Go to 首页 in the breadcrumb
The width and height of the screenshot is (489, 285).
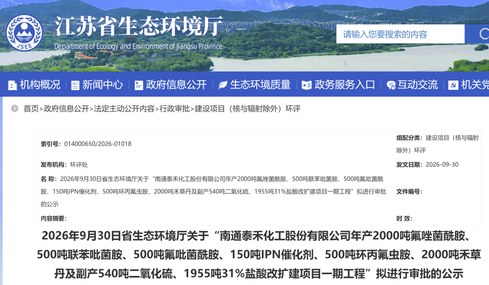(x=31, y=109)
